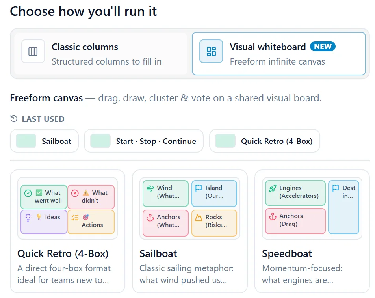This screenshot has height=298, width=375.
Task: Select the Sailboat template card title
Action: [x=158, y=253]
